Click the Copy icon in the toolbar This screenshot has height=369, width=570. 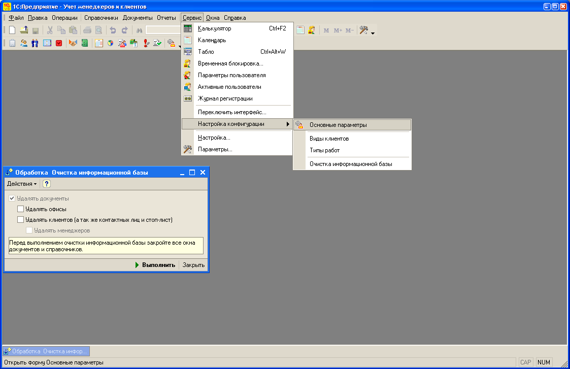pos(61,30)
